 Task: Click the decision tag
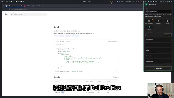coord(62,36)
